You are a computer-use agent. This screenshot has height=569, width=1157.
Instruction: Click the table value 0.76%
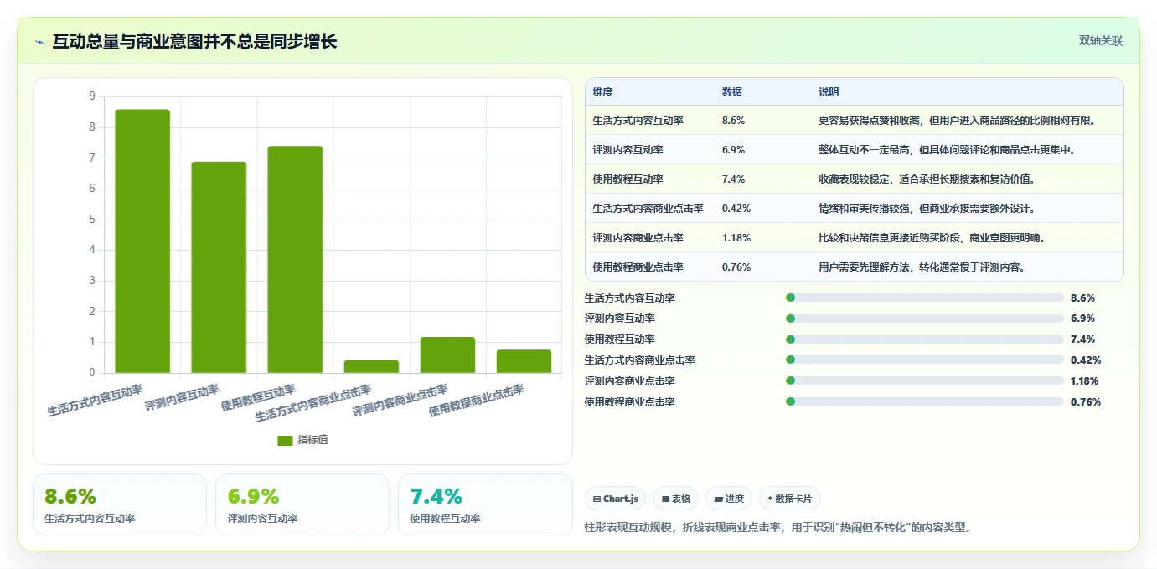(x=736, y=267)
